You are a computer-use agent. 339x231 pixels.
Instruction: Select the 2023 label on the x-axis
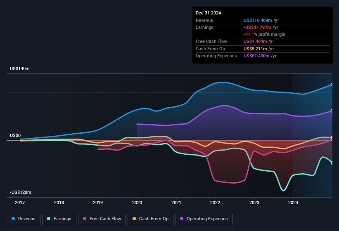254,203
